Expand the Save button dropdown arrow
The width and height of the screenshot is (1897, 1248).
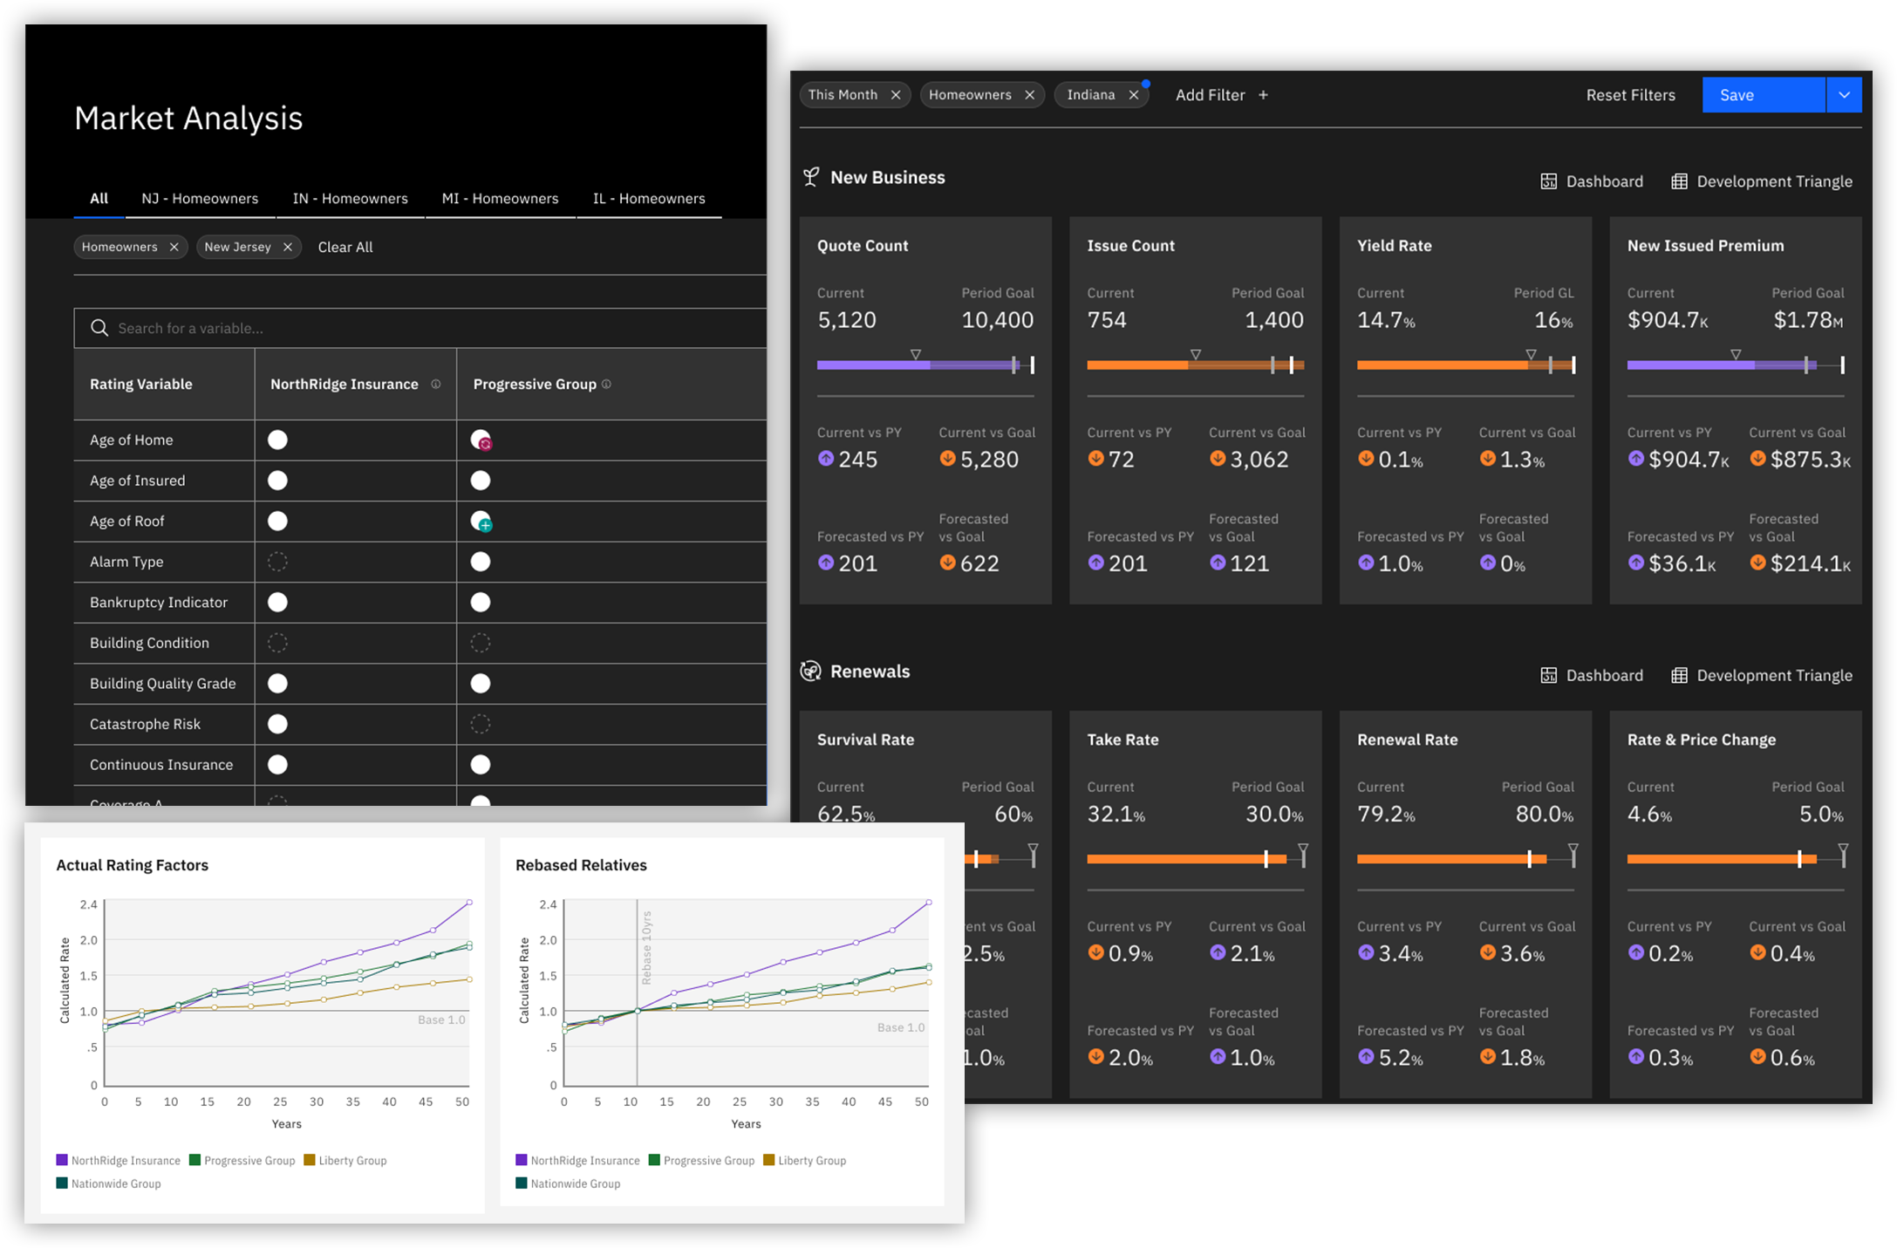[1844, 95]
